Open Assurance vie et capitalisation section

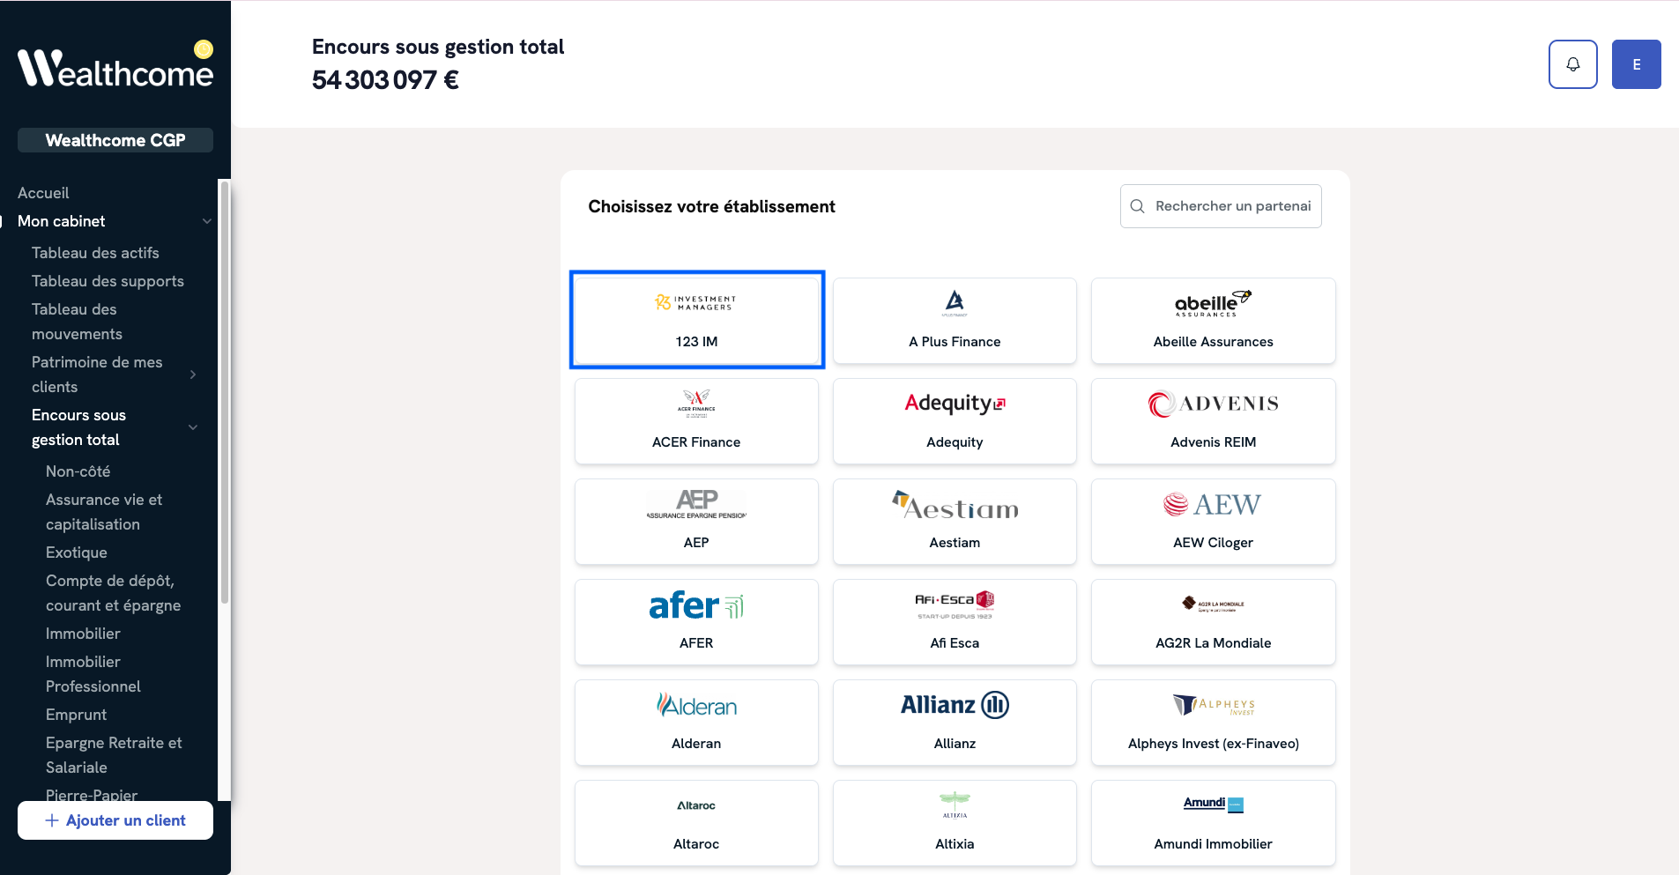click(104, 512)
